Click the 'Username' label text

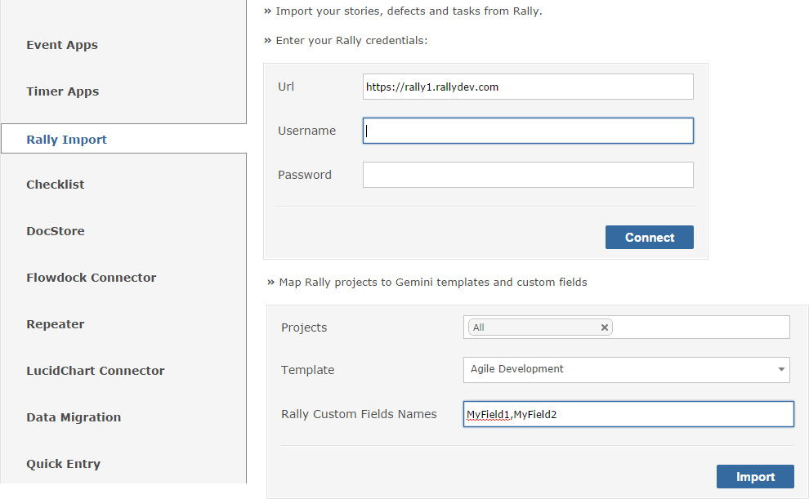pyautogui.click(x=306, y=131)
